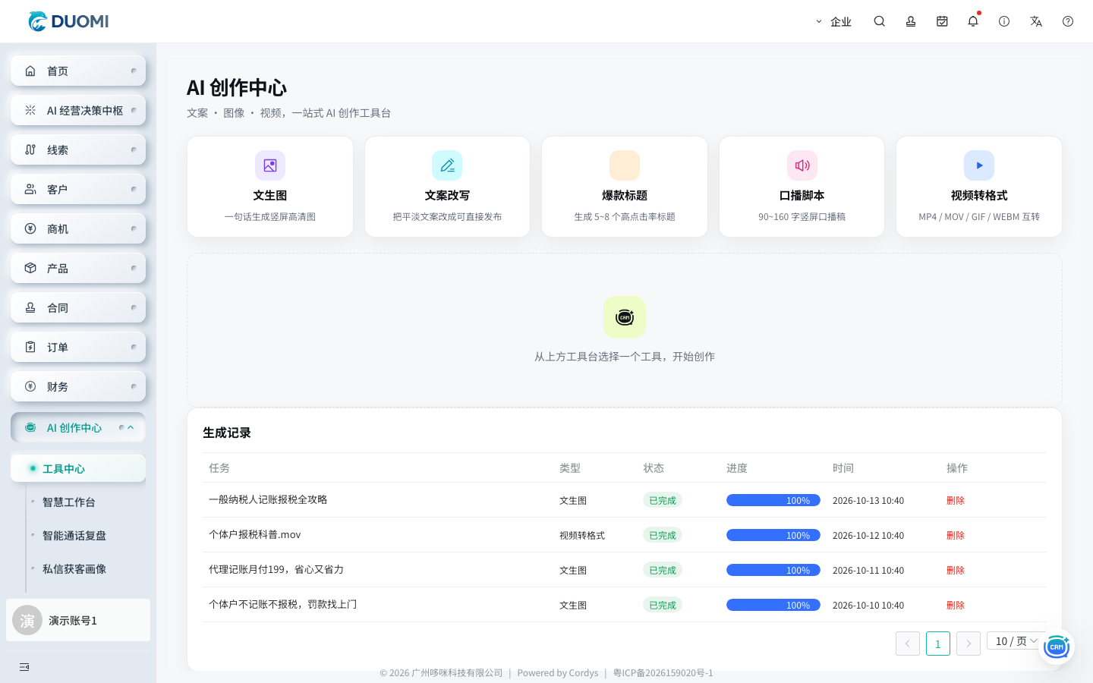Click progress bar of 一般纳税人记账报税全攻略 row
The image size is (1093, 683).
click(773, 500)
